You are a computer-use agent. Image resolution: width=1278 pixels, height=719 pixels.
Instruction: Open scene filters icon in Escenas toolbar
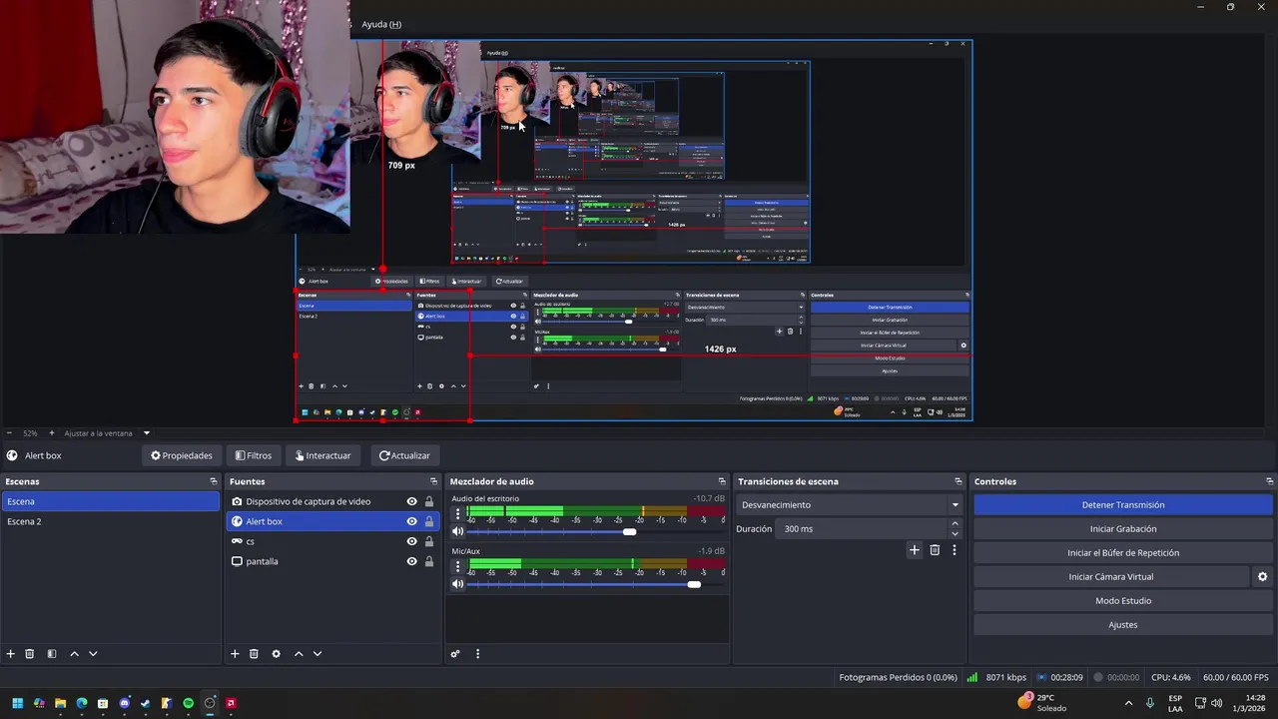pyautogui.click(x=52, y=654)
